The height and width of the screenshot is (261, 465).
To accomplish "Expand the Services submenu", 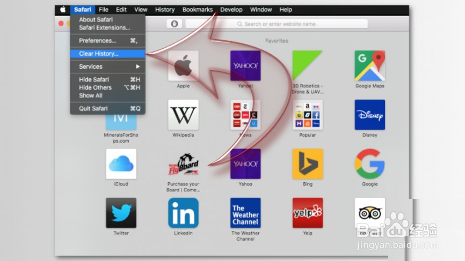I will [x=107, y=66].
